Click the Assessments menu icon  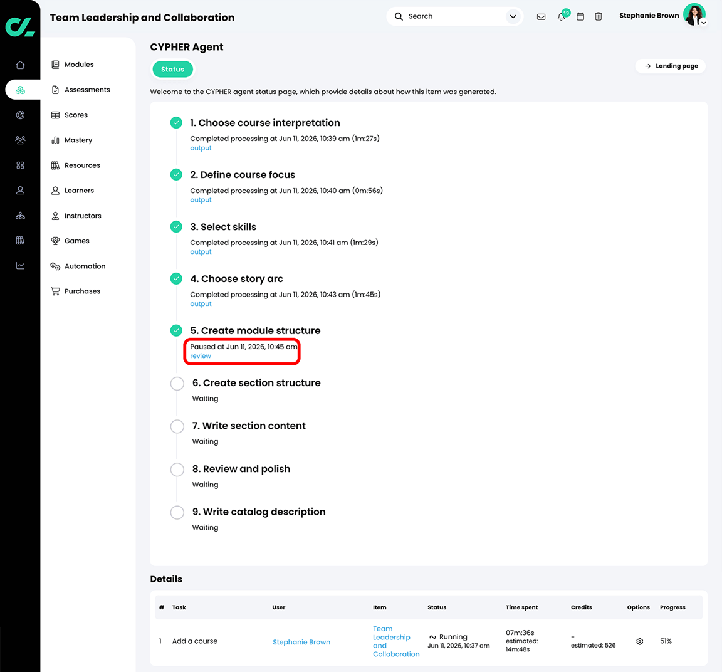coord(55,90)
